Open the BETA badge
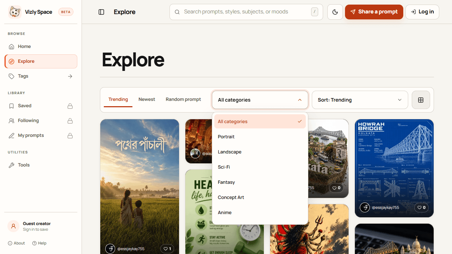Image resolution: width=452 pixels, height=254 pixels. pyautogui.click(x=66, y=12)
